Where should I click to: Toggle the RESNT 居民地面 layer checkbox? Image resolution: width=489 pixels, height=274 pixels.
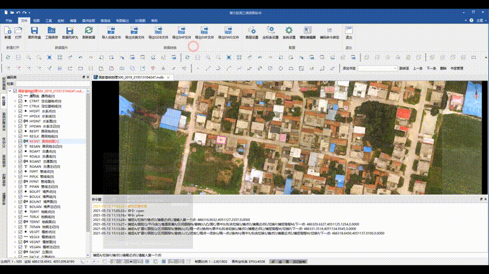[x=21, y=140]
